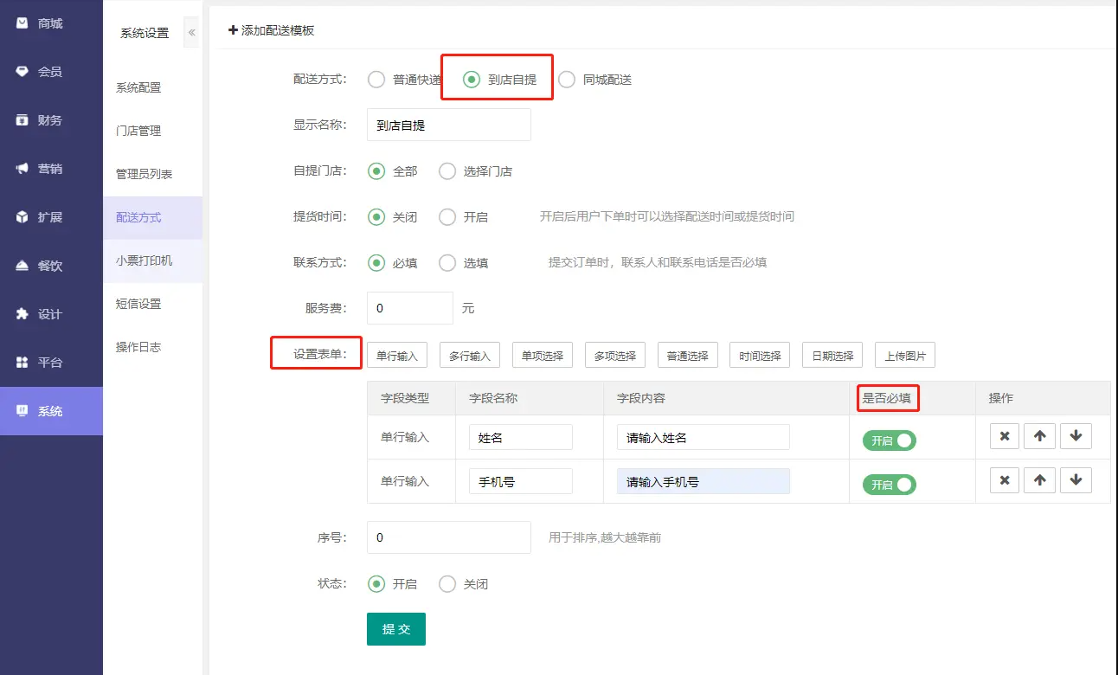Add a 单项选择 form field
The height and width of the screenshot is (675, 1118).
coord(543,356)
